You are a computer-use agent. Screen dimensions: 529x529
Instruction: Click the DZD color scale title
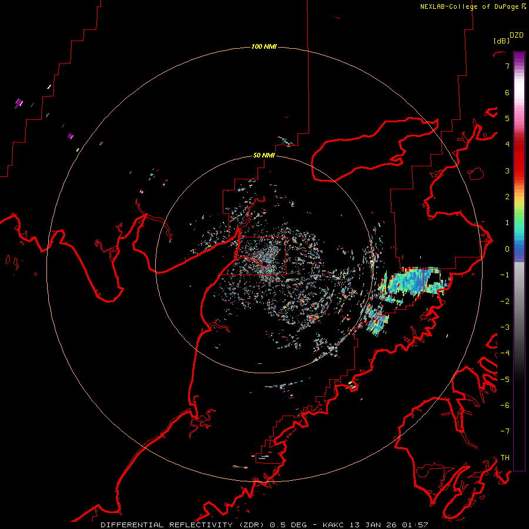click(517, 35)
